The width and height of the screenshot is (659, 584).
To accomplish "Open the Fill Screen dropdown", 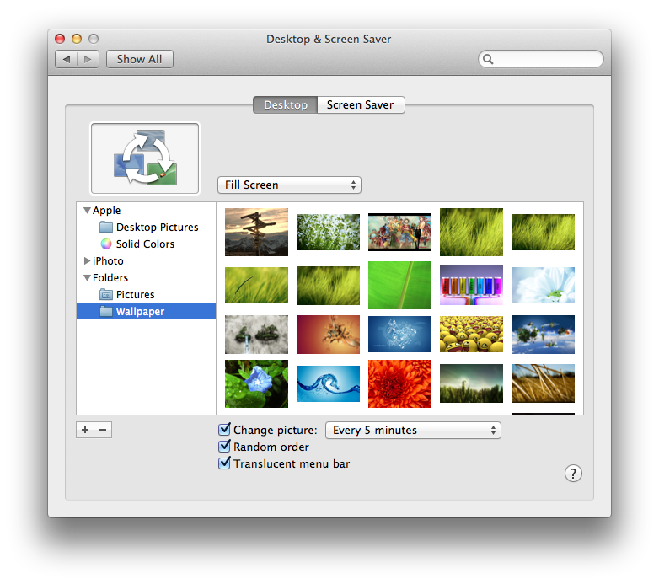I will [x=289, y=185].
